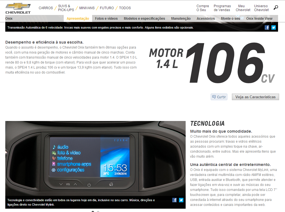Click Facebook icon on MyLink image caption
Image resolution: width=285 pixels, height=212 pixels.
point(175,200)
